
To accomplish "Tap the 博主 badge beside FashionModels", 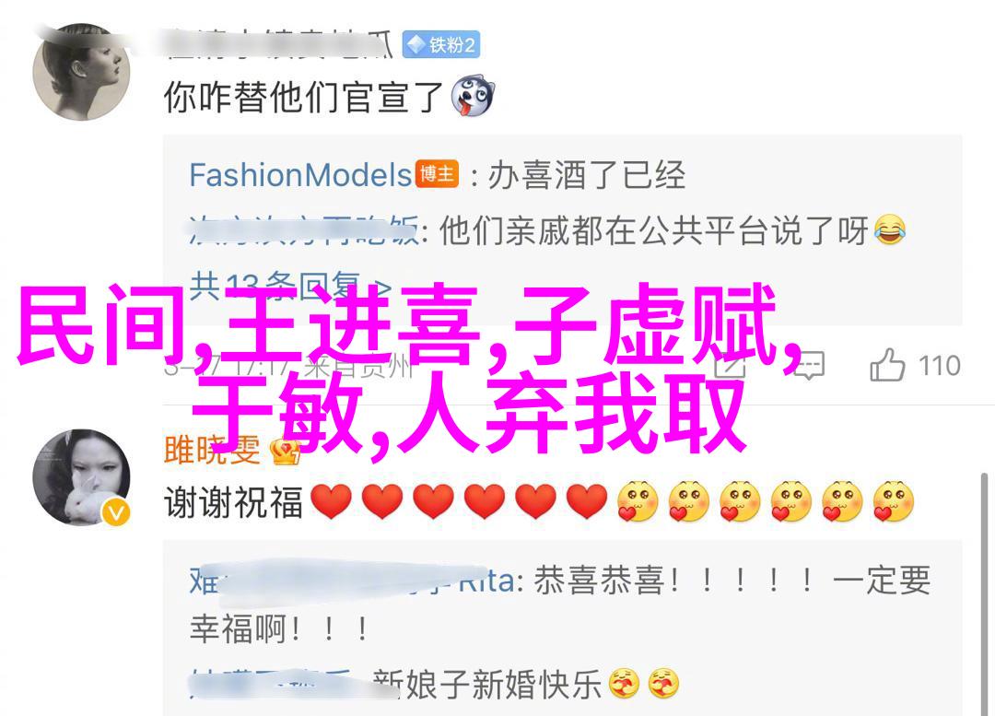I will tap(437, 174).
